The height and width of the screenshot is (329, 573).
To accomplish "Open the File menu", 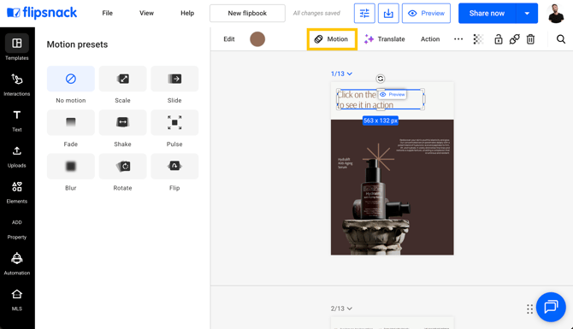I will tap(108, 13).
